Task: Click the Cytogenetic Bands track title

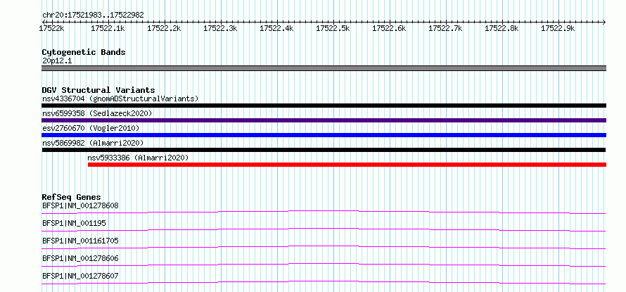Action: (84, 52)
